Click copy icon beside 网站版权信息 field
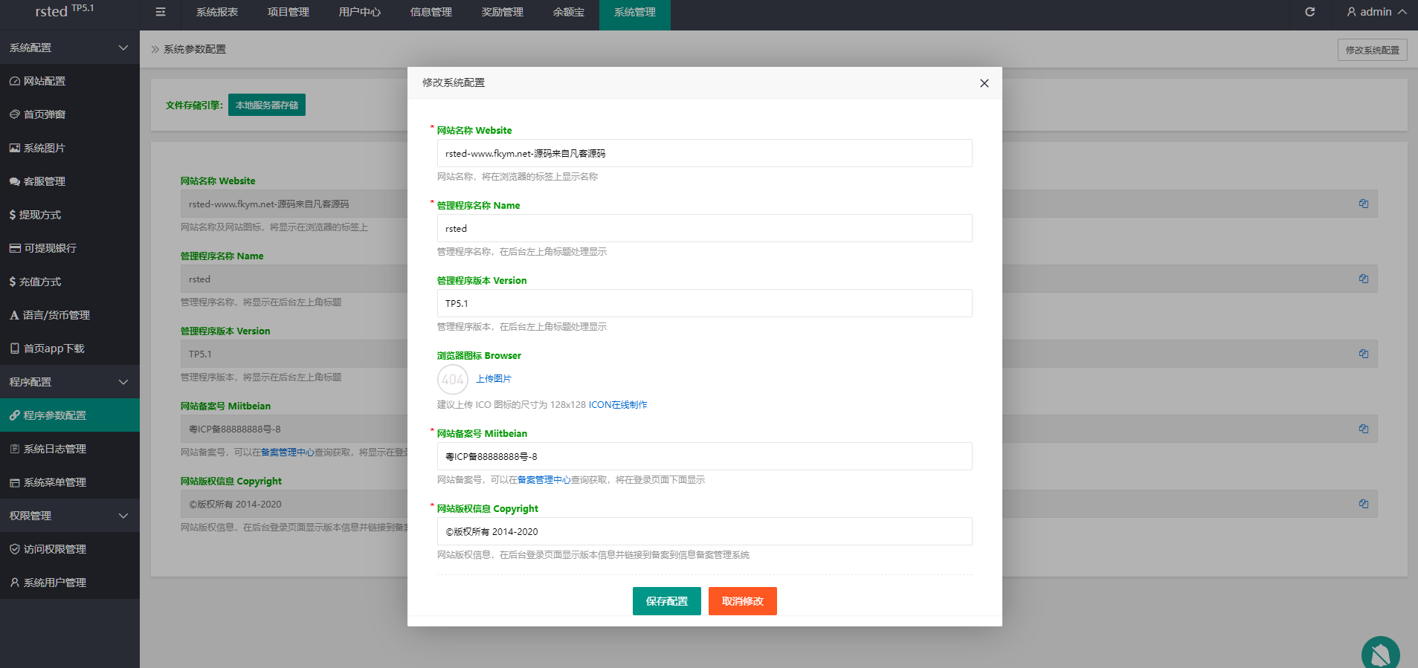Screen dimensions: 1418x668 (x=1363, y=504)
